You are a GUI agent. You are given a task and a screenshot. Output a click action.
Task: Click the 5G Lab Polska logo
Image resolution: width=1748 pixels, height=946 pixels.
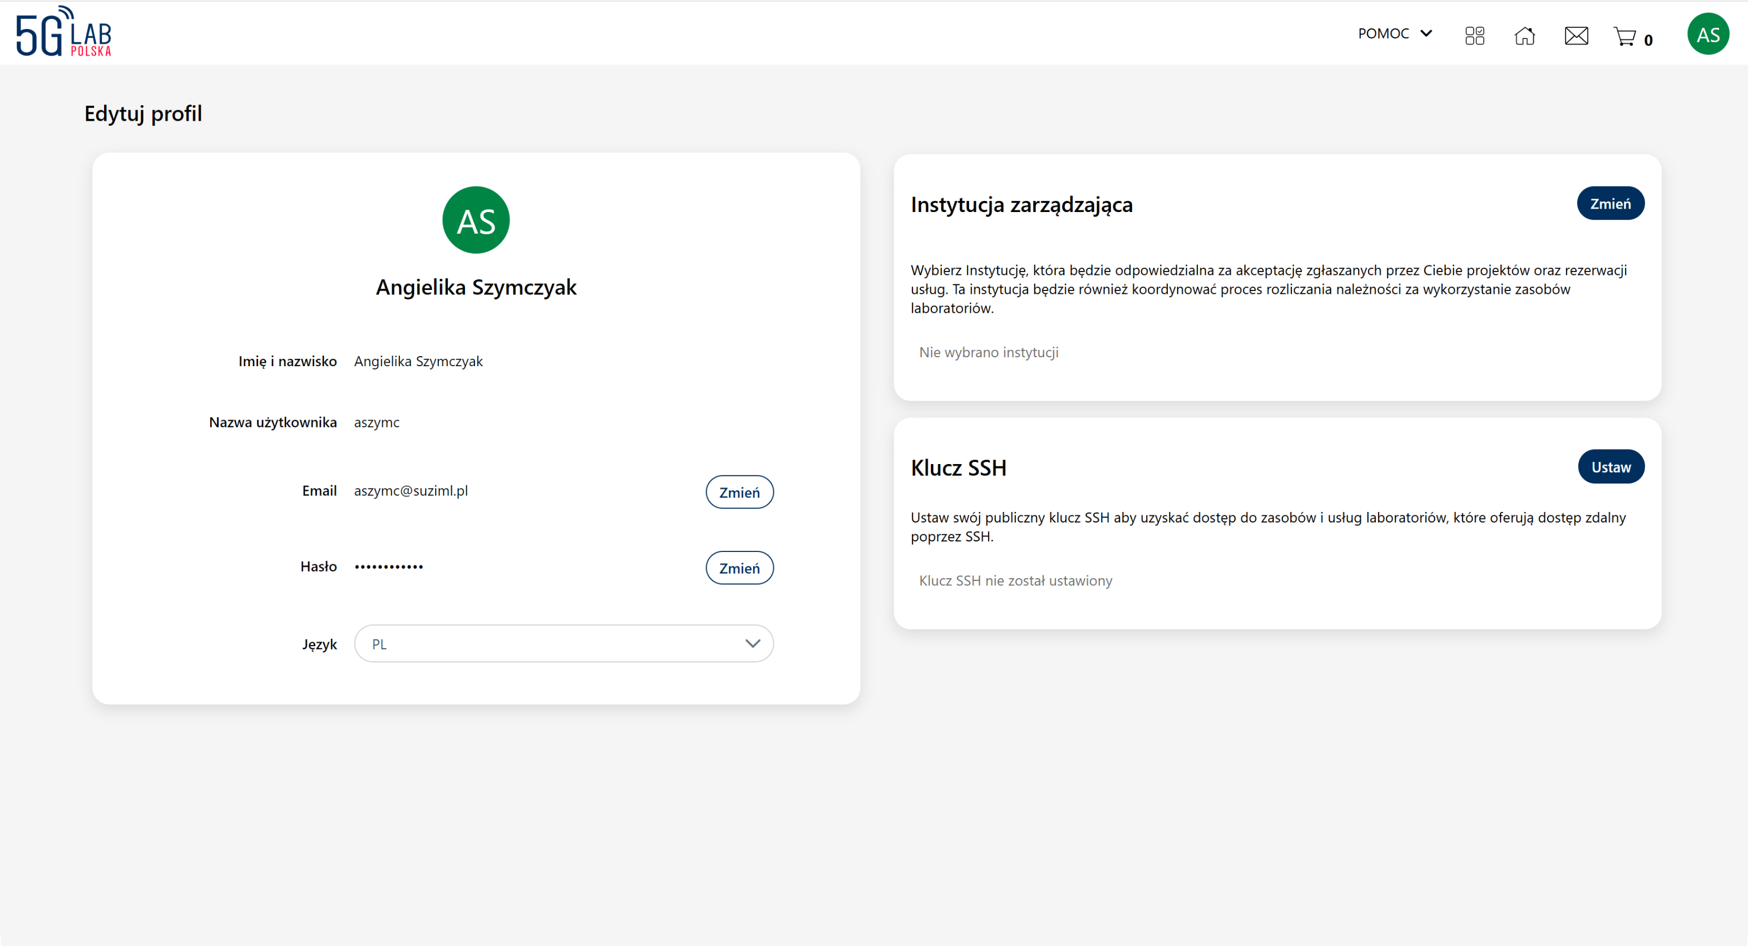point(64,32)
